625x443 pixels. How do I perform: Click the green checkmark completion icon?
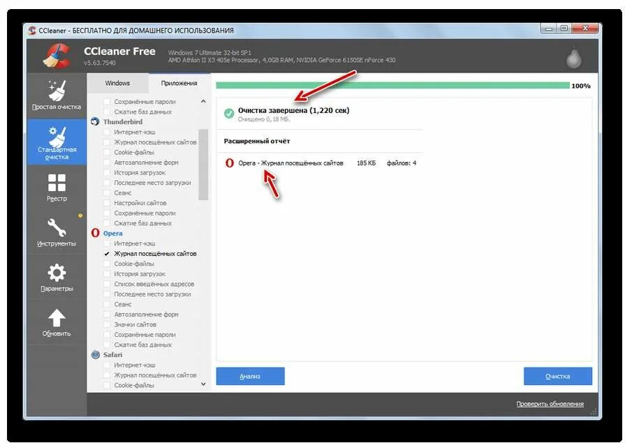pos(229,114)
